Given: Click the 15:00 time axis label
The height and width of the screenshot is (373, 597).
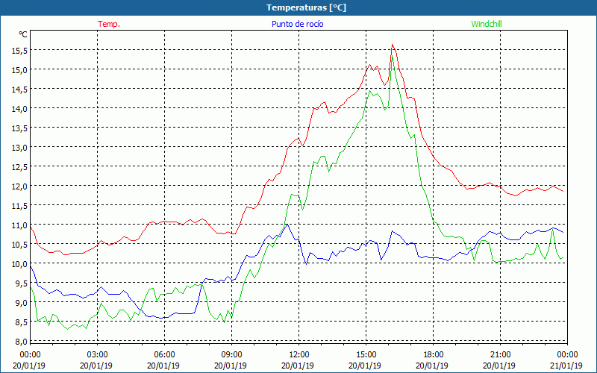Looking at the screenshot, I should 366,355.
